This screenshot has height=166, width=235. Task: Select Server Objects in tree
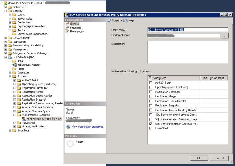point(21,38)
